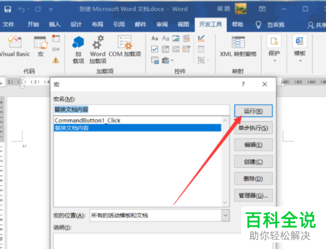The height and width of the screenshot is (249, 326).
Task: Click the 运行(R) button
Action: 253,111
